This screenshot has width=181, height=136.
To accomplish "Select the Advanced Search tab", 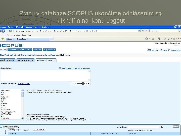I will (46, 60).
